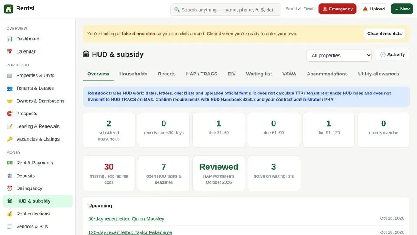Click the search magnifier icon
The image size is (417, 235).
pyautogui.click(x=177, y=10)
